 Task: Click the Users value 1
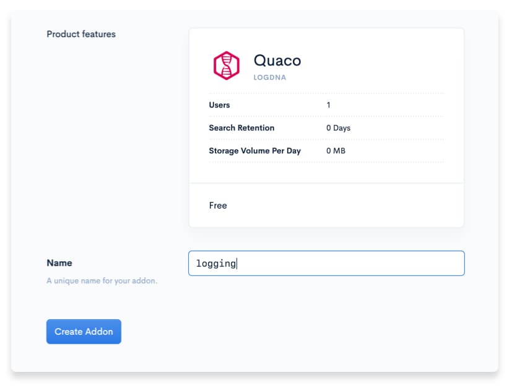328,105
